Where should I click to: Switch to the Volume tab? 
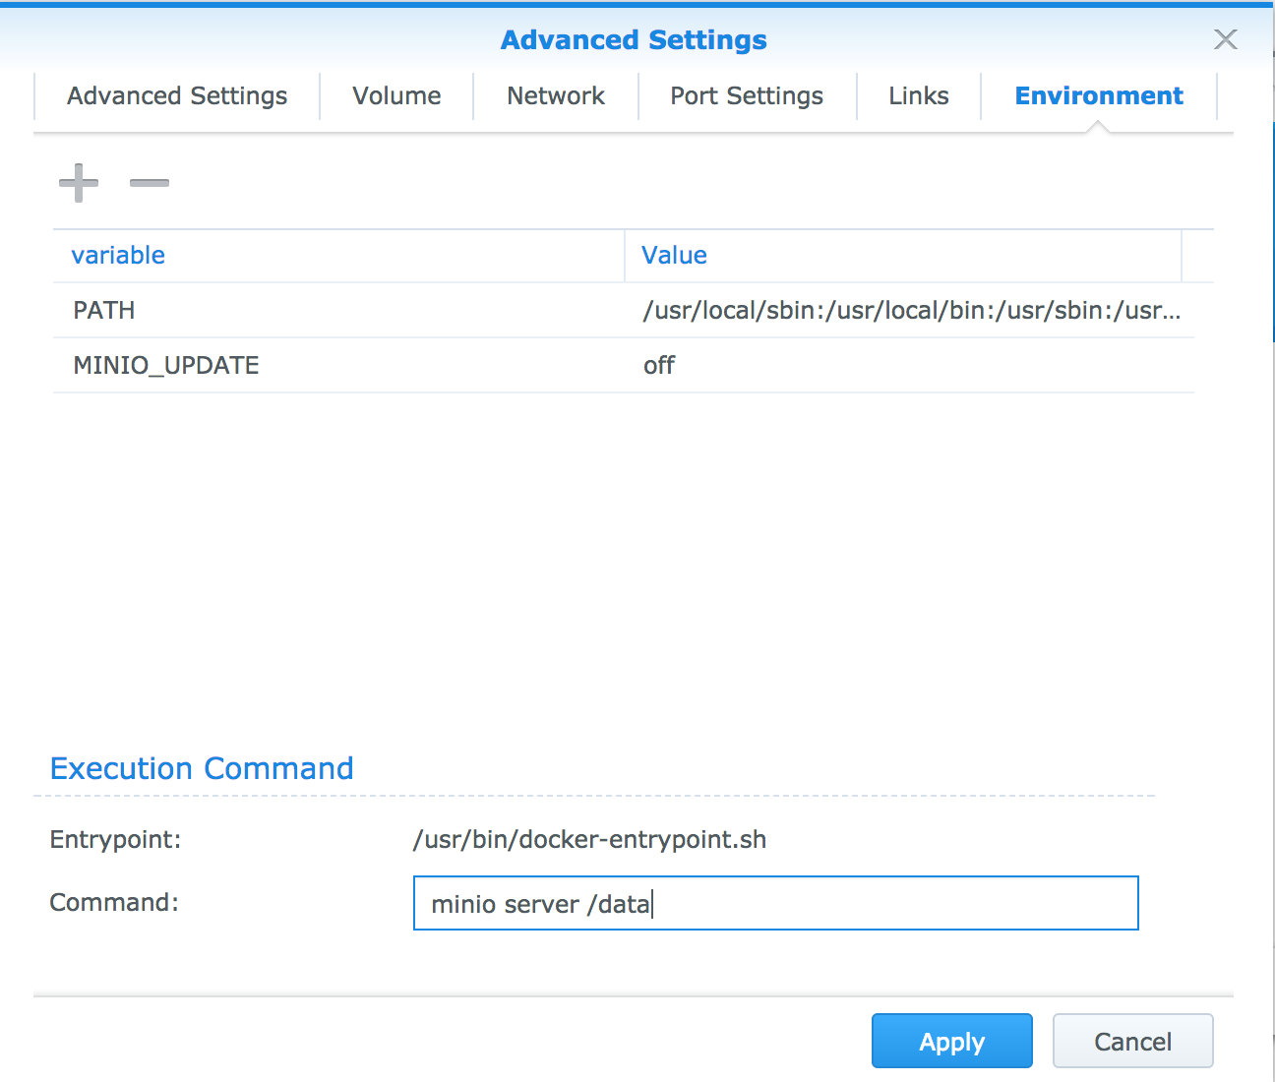click(396, 96)
